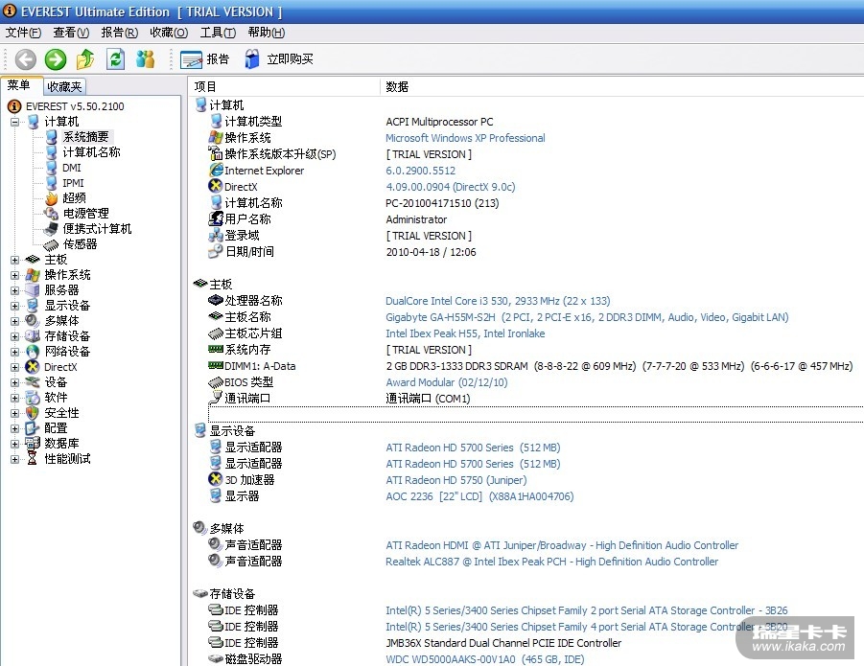This screenshot has height=666, width=864.
Task: Expand the 操作系统 tree node
Action: point(15,275)
